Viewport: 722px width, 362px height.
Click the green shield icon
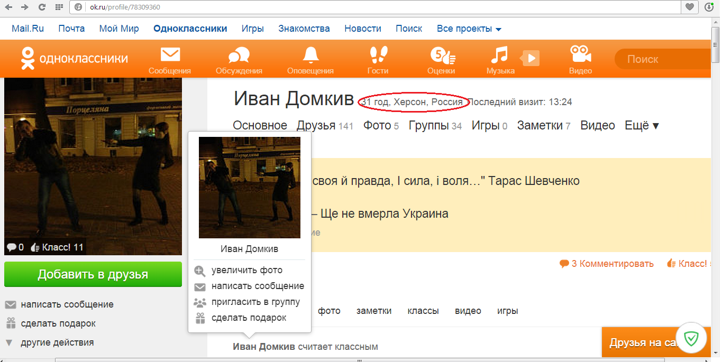(691, 338)
